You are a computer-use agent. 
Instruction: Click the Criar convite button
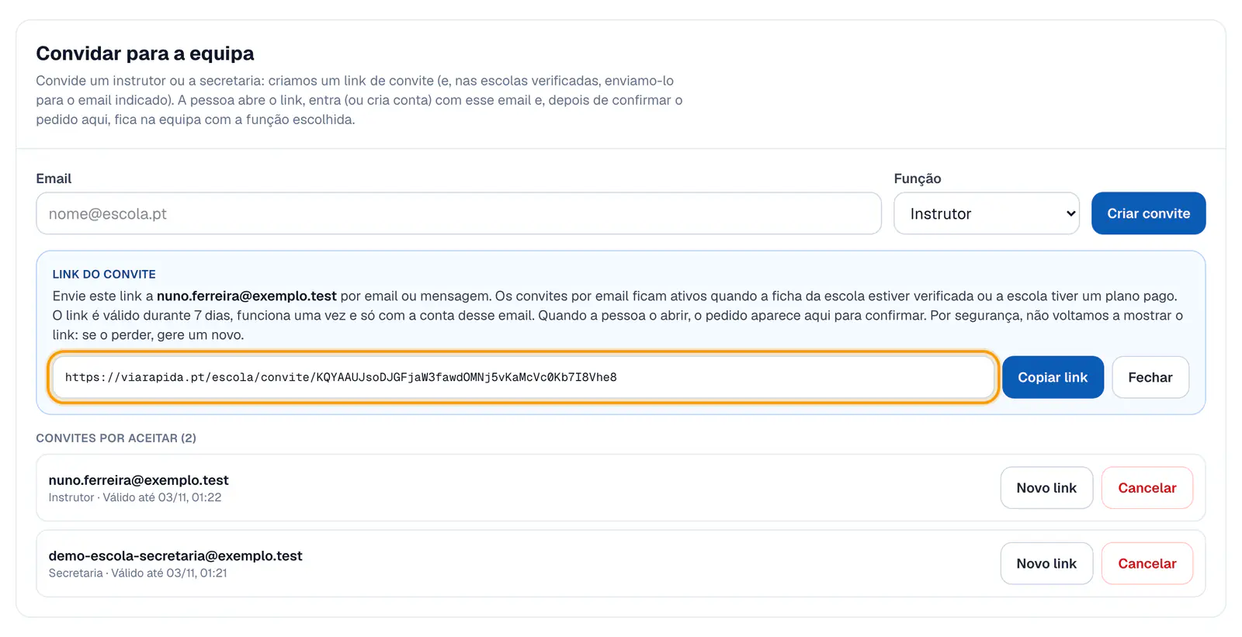pyautogui.click(x=1148, y=213)
